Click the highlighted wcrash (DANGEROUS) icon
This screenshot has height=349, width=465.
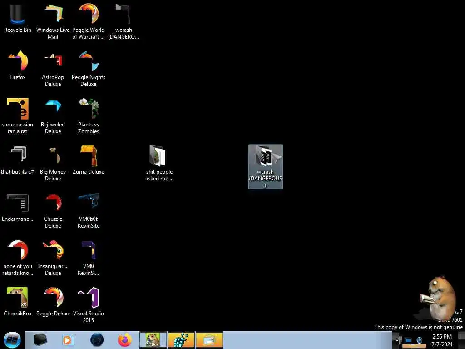coord(265,166)
